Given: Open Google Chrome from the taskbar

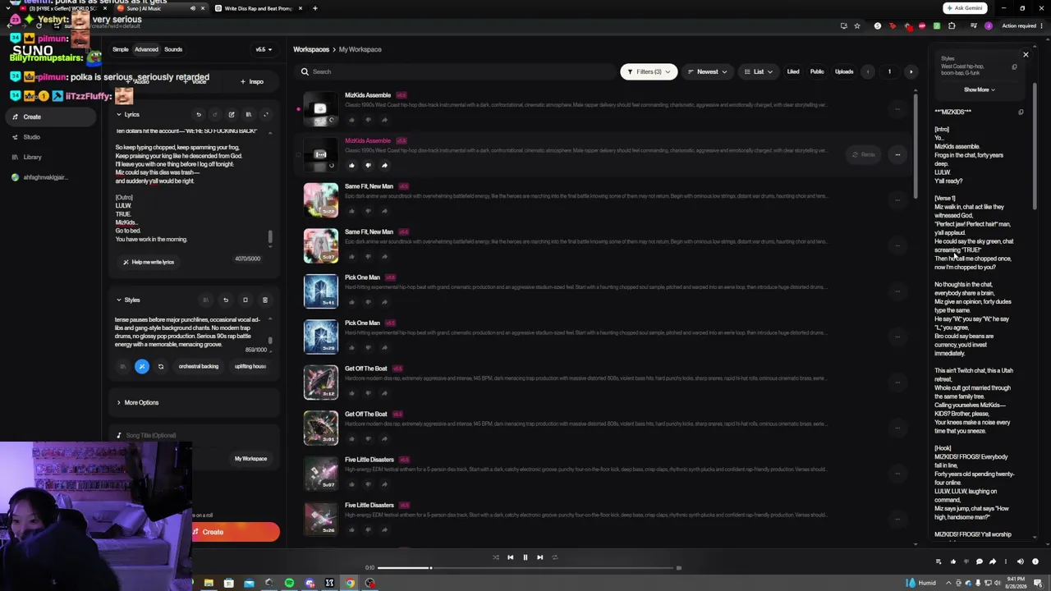Looking at the screenshot, I should pos(350,584).
